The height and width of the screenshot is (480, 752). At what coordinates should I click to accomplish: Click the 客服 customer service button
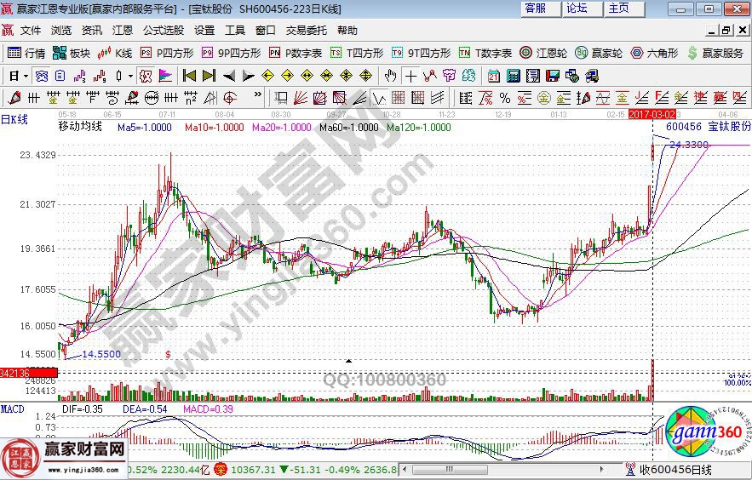535,9
